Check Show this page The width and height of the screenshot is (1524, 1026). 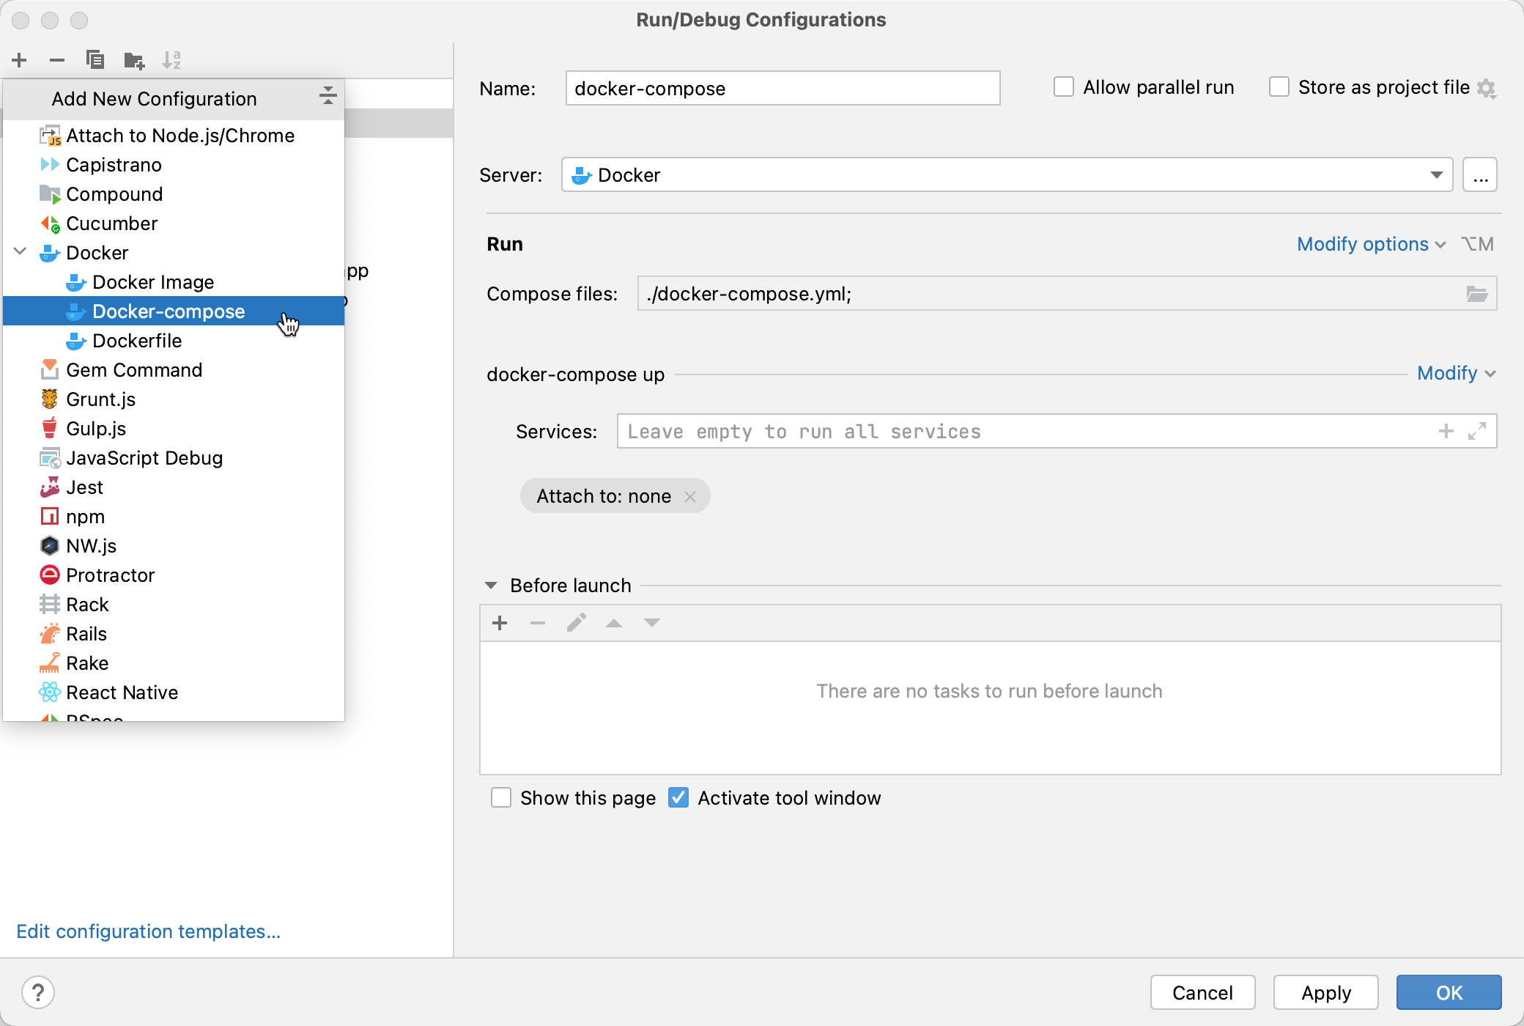[x=500, y=797]
